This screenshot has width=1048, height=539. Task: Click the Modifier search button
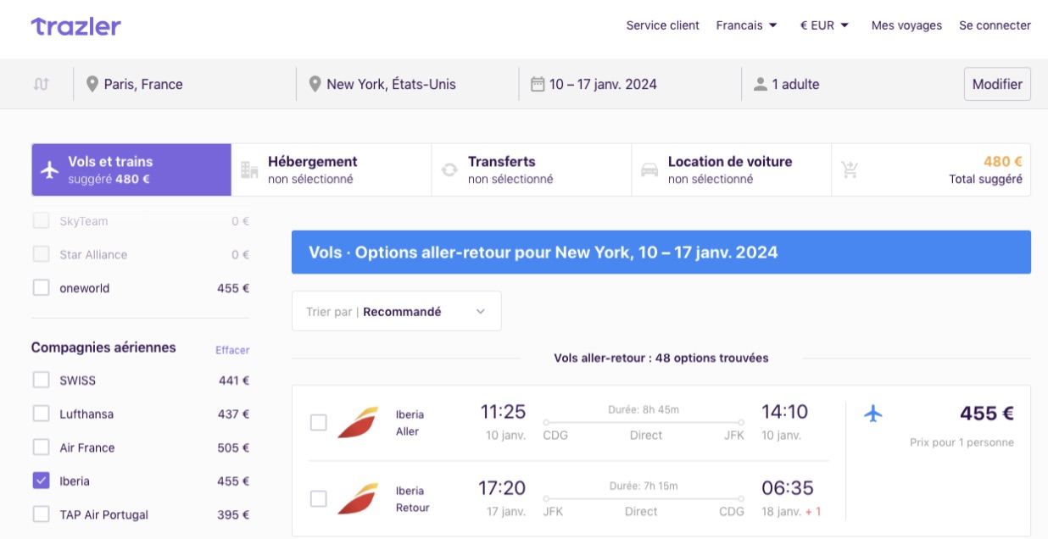(x=997, y=84)
